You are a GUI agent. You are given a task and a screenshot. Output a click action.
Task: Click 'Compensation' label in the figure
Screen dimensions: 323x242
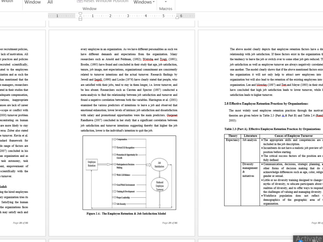click(122, 139)
